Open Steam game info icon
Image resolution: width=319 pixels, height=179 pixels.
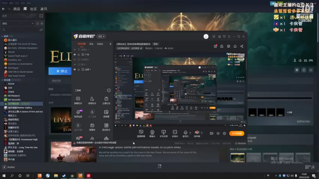[304, 70]
